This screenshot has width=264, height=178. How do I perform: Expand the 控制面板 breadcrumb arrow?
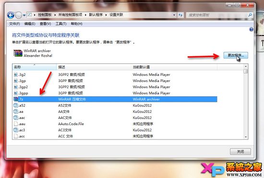[55, 15]
